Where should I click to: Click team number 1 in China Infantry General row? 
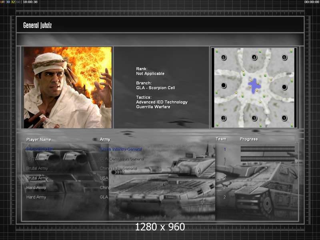pyautogui.click(x=225, y=149)
